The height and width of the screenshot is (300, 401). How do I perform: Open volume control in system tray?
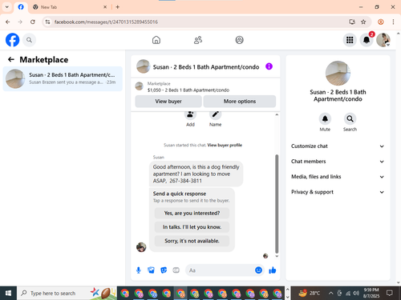(x=356, y=294)
